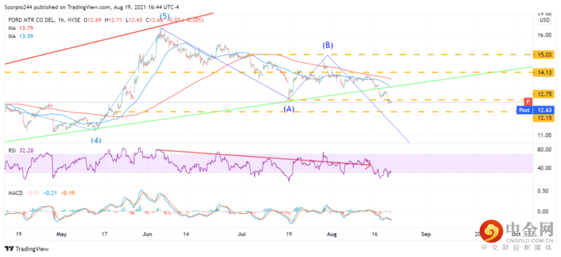
Task: Select the (A) wave label
Action: point(289,110)
